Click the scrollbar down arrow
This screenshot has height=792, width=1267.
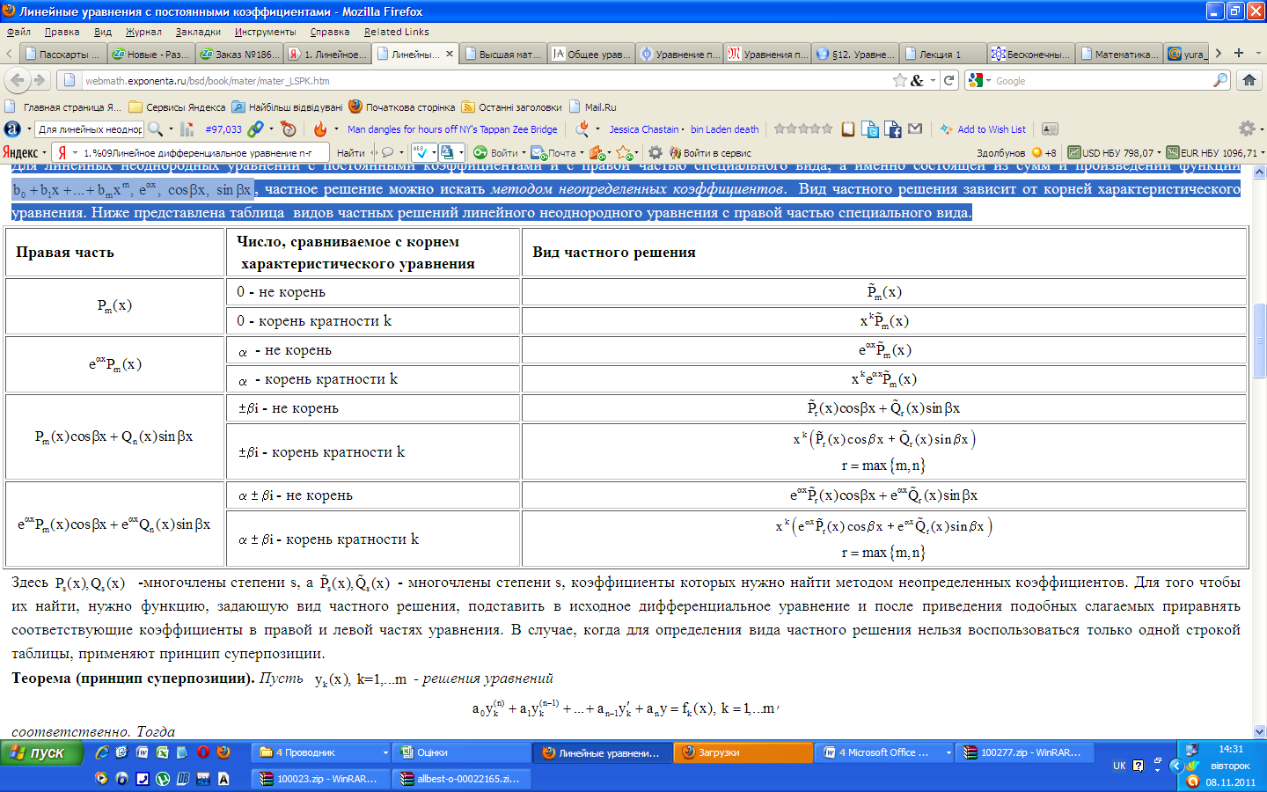tap(1259, 731)
